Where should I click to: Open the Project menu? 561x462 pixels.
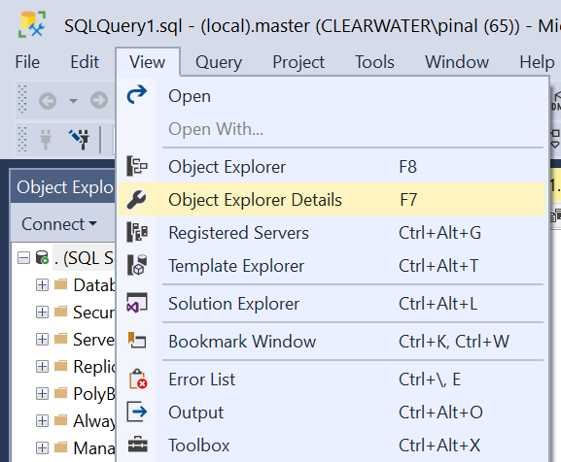click(298, 62)
